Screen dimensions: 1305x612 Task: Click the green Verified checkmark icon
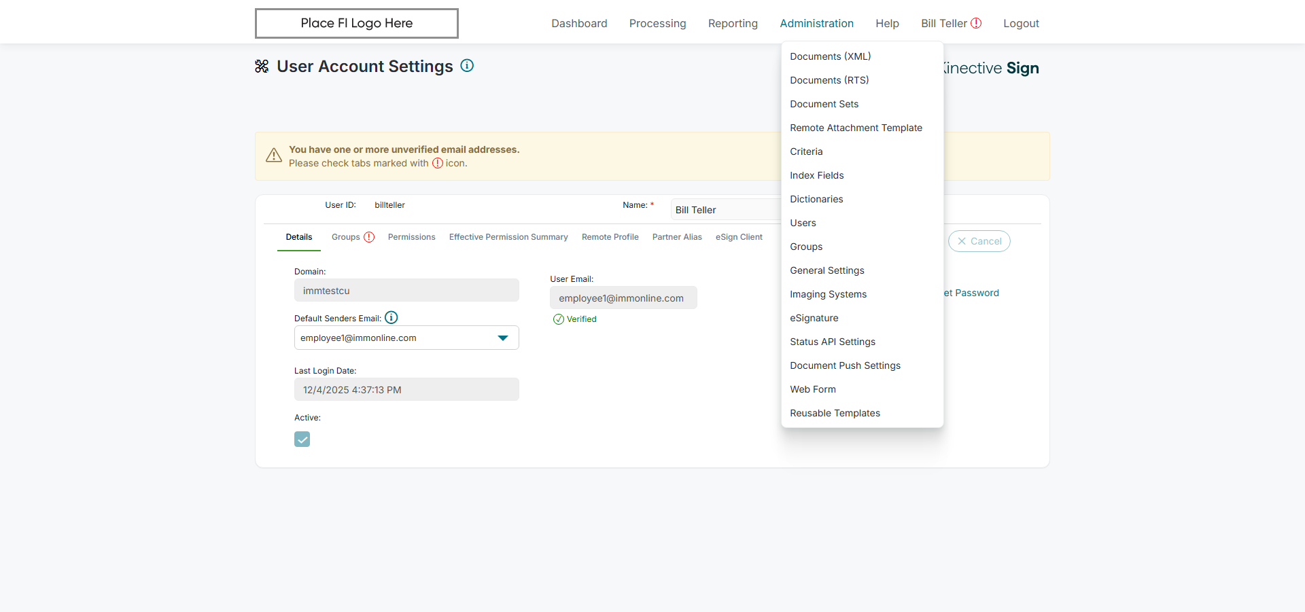pos(559,319)
